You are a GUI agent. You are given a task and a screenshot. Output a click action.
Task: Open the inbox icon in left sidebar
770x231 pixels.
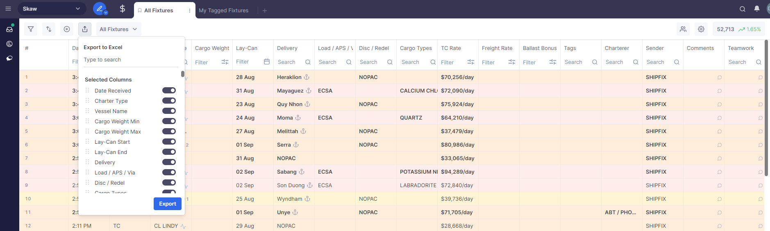tap(9, 29)
